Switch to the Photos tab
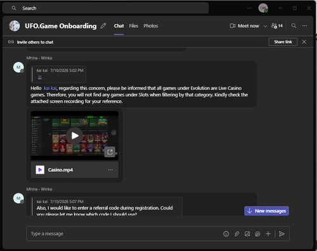The image size is (317, 251). tap(151, 26)
